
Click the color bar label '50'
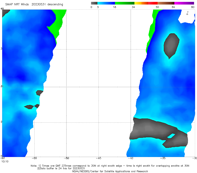pyautogui.click(x=157, y=7)
